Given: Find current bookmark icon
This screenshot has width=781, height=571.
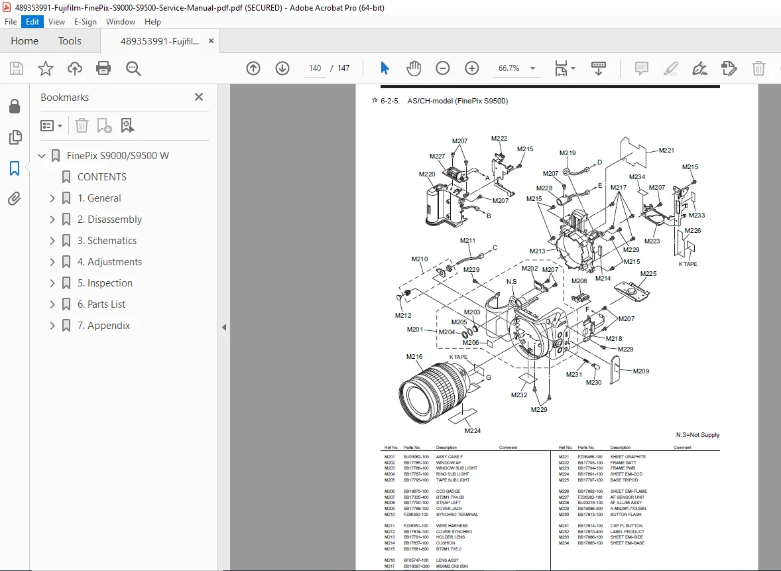Looking at the screenshot, I should point(127,125).
